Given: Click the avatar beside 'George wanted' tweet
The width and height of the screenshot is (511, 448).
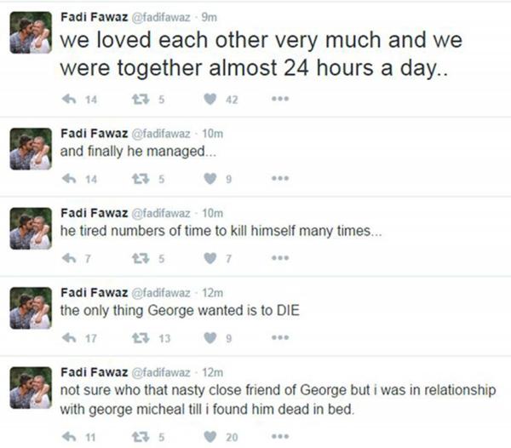Looking at the screenshot, I should tap(31, 307).
